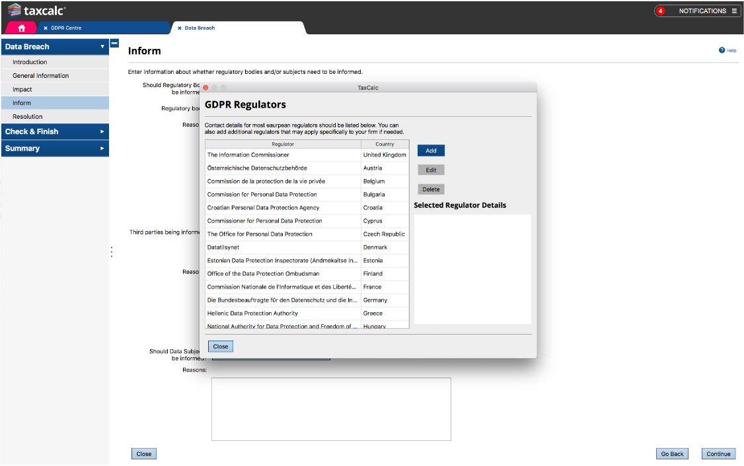
Task: Click the red Home tab icon
Action: click(x=22, y=28)
